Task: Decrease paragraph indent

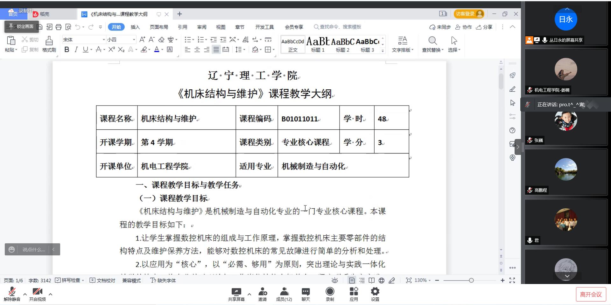Action: (214, 39)
